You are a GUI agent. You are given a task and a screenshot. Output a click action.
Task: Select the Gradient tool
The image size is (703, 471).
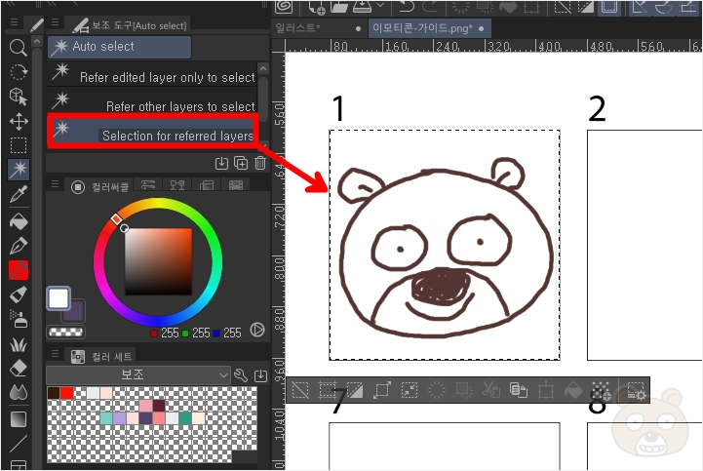(19, 419)
